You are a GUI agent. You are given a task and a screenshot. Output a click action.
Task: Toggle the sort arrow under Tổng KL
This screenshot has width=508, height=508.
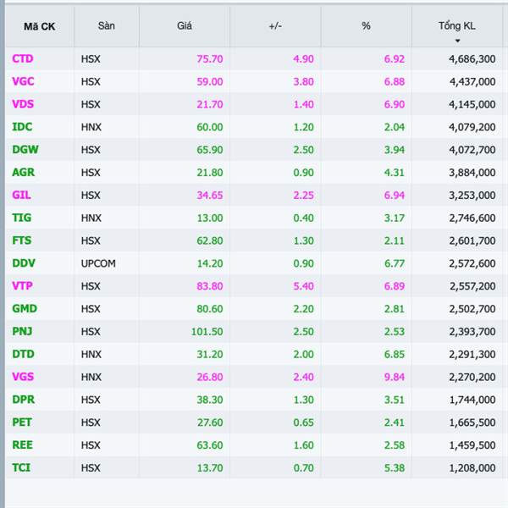pos(457,41)
